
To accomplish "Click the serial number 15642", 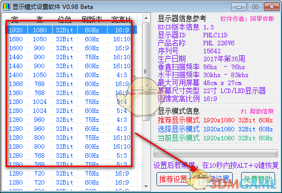I will click(x=212, y=51).
